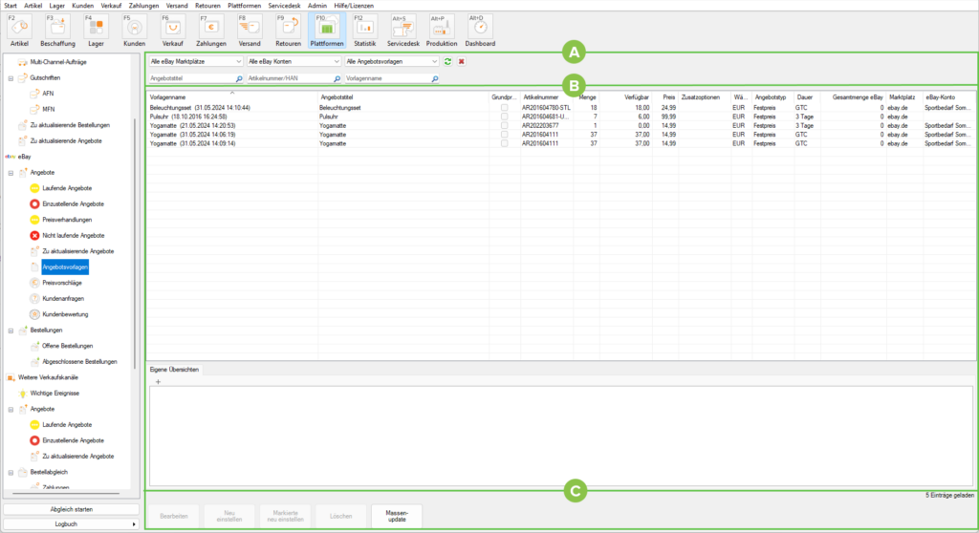Launch the Dashboard toolbar icon
This screenshot has height=533, width=979.
point(480,31)
